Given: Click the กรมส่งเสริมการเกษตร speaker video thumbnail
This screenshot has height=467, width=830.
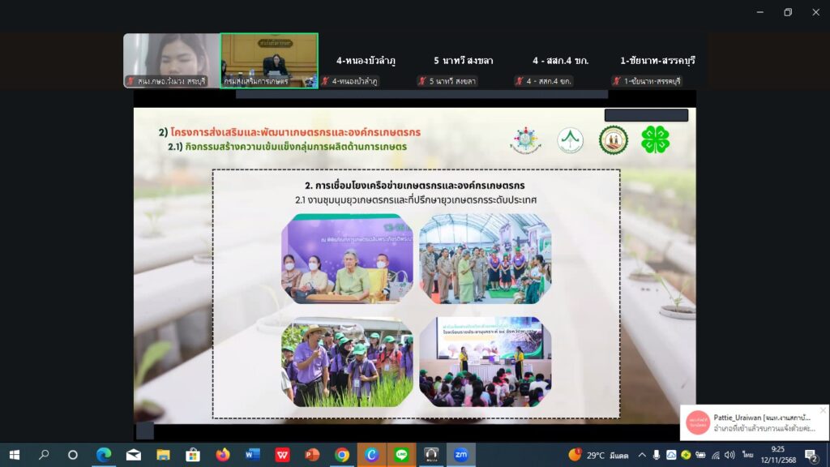Looking at the screenshot, I should coord(269,61).
